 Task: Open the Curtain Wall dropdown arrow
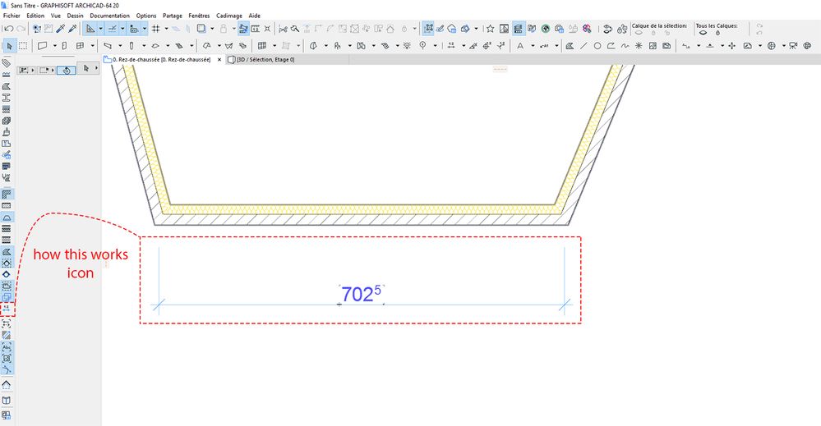click(x=274, y=46)
